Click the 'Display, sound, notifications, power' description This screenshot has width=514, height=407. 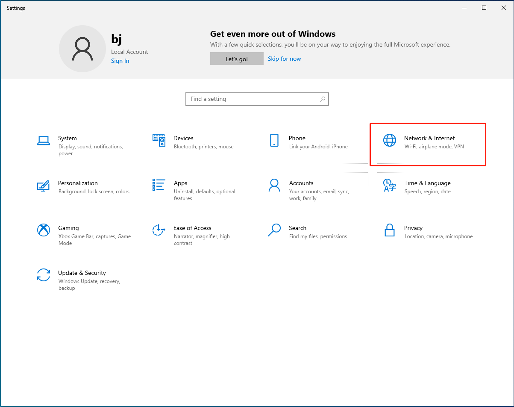click(91, 150)
